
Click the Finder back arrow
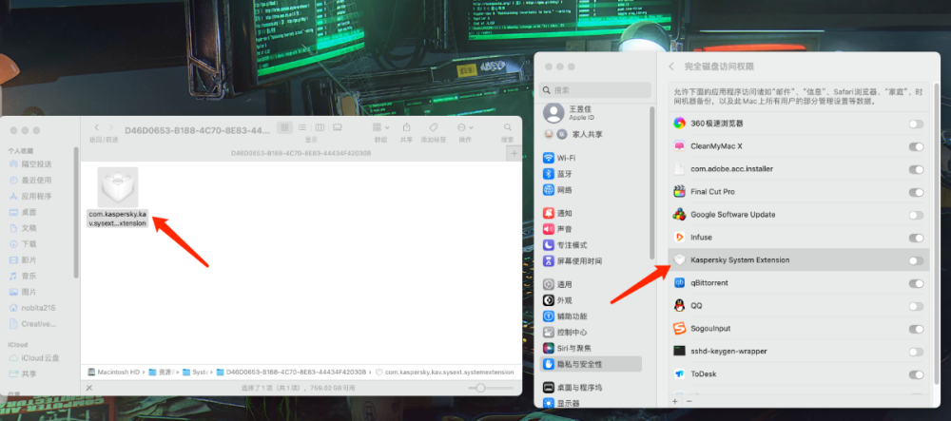tap(96, 127)
